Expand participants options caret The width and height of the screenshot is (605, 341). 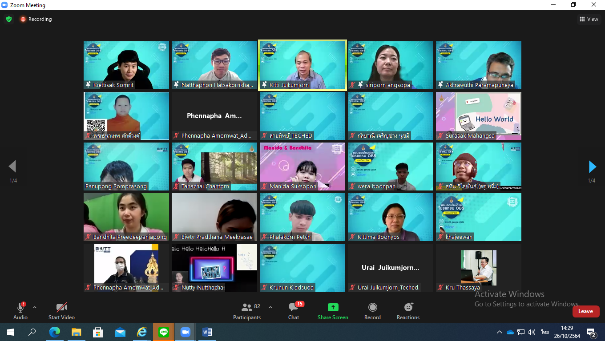coord(270,307)
